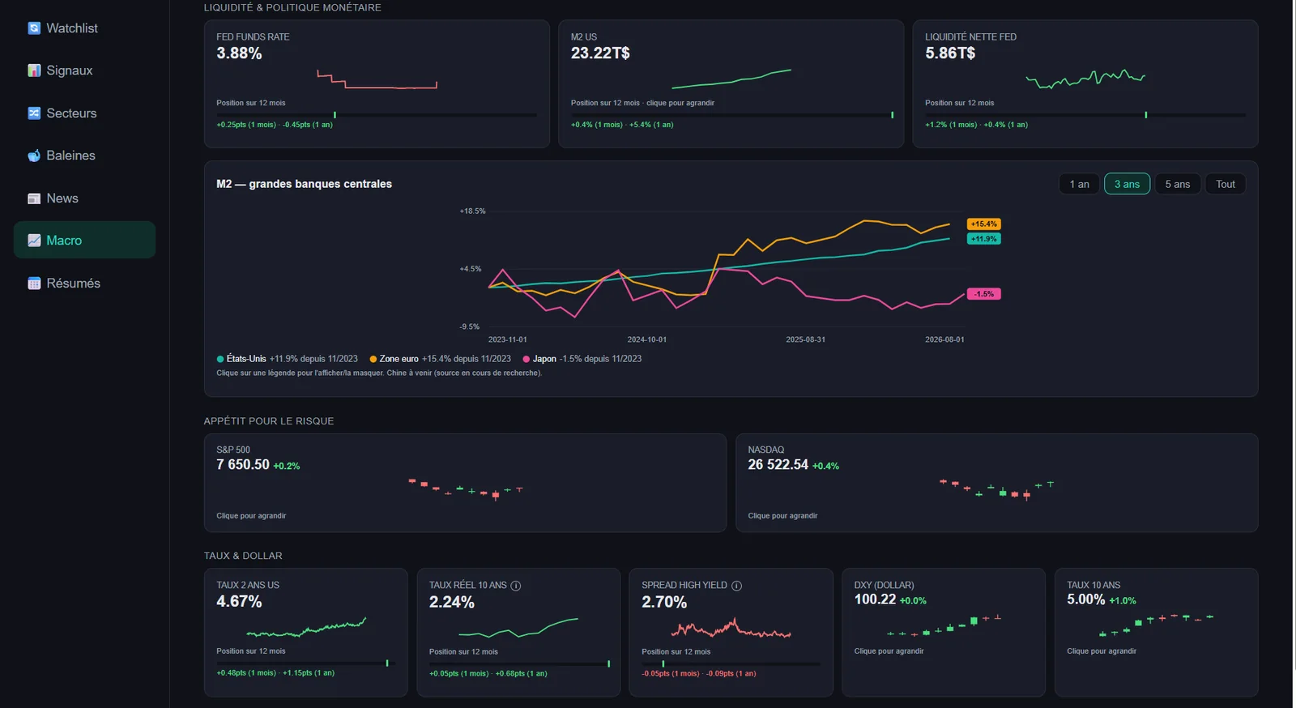The image size is (1296, 708).
Task: Click the Fed Funds Rate value 3.88%
Action: [x=239, y=53]
